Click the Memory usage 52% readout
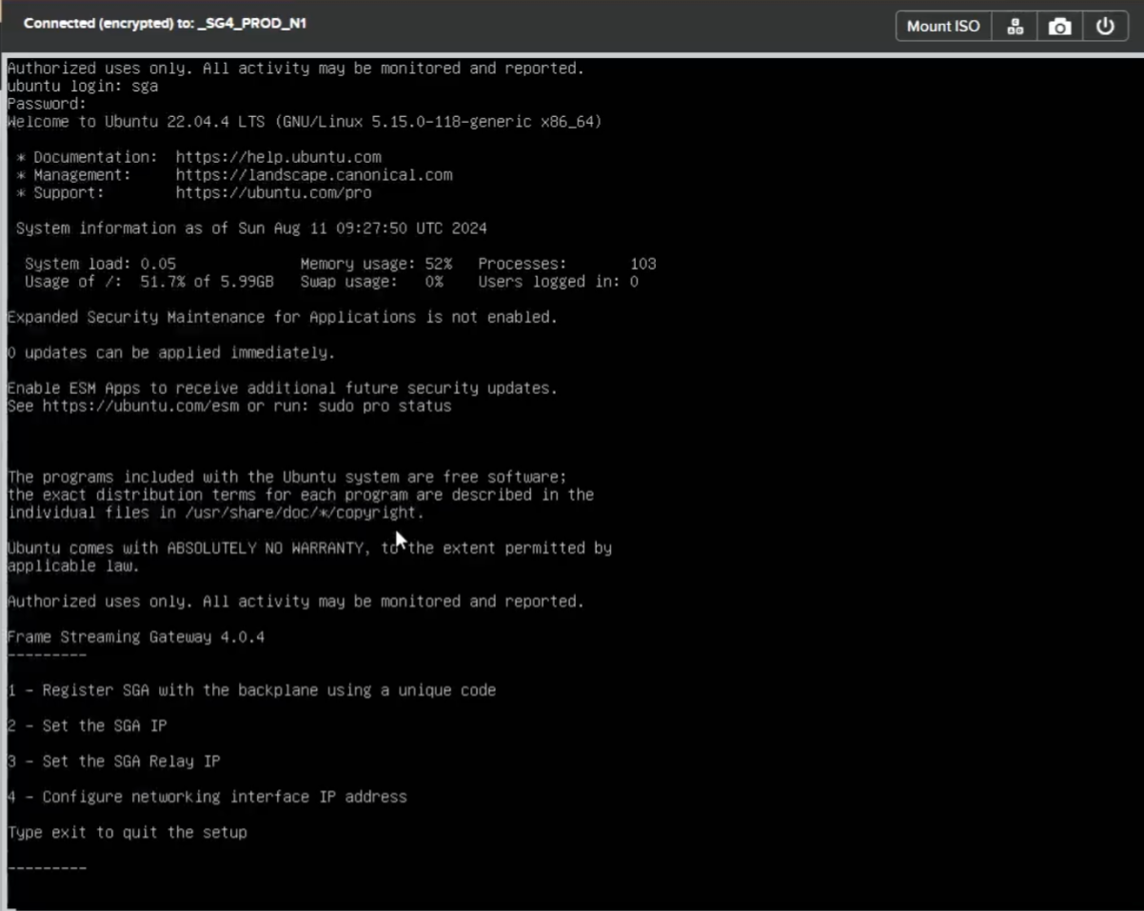This screenshot has height=911, width=1144. coord(376,264)
